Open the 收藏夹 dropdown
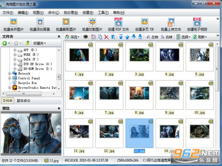 [x=40, y=43]
